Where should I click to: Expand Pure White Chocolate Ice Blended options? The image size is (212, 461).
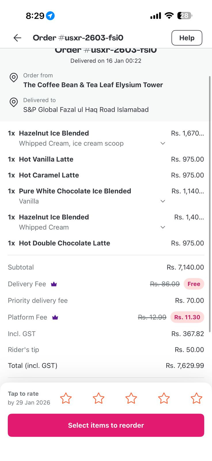coord(163,201)
